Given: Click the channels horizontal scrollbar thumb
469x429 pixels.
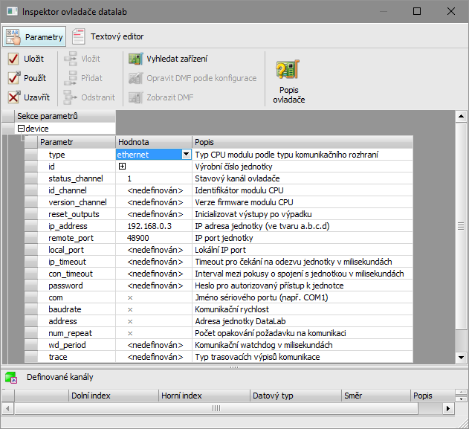Looking at the screenshot, I should (x=216, y=408).
